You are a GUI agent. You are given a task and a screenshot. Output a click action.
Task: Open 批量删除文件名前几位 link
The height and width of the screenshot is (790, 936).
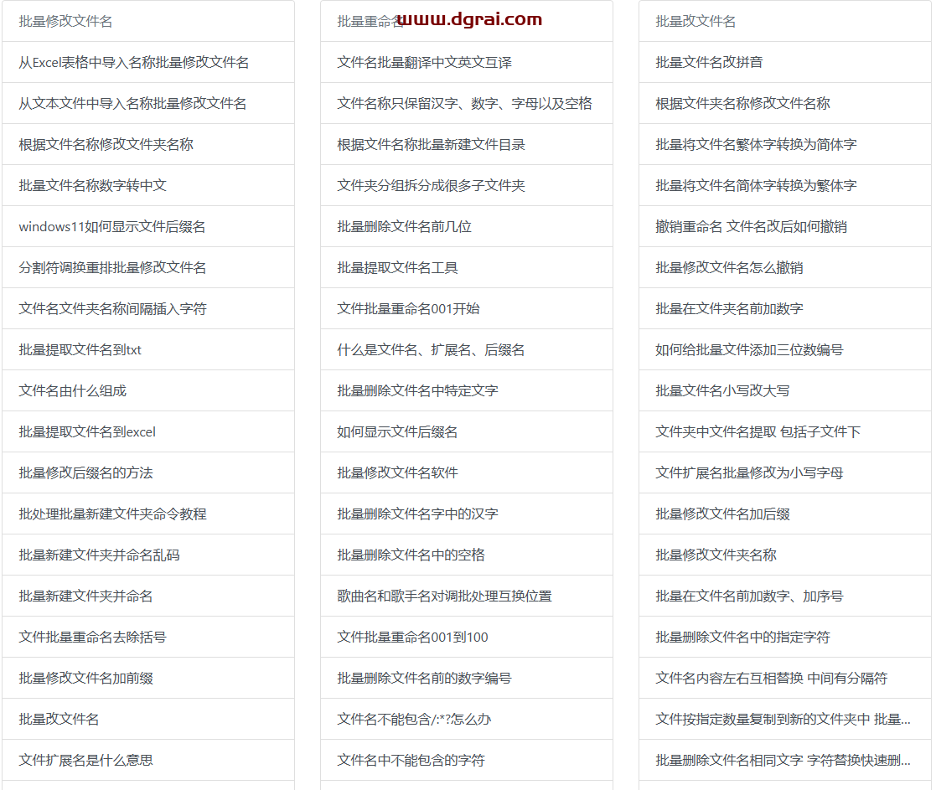pos(404,227)
